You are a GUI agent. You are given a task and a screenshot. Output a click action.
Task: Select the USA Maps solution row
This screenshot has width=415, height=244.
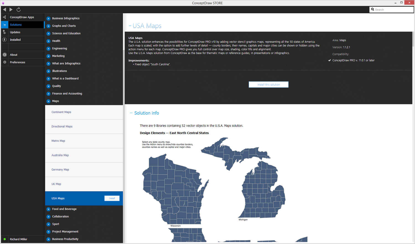point(84,198)
